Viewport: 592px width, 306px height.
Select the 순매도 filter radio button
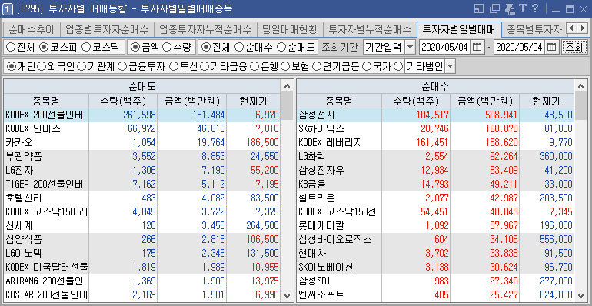tap(281, 47)
